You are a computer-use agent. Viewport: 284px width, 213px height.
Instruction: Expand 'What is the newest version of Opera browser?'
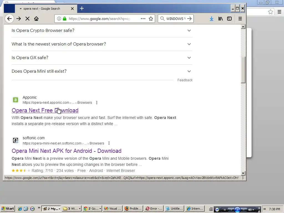coord(102,44)
